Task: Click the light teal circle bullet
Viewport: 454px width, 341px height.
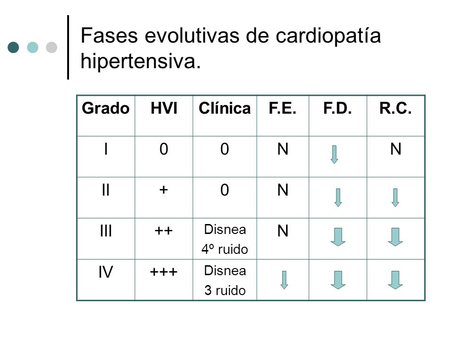Action: [33, 47]
